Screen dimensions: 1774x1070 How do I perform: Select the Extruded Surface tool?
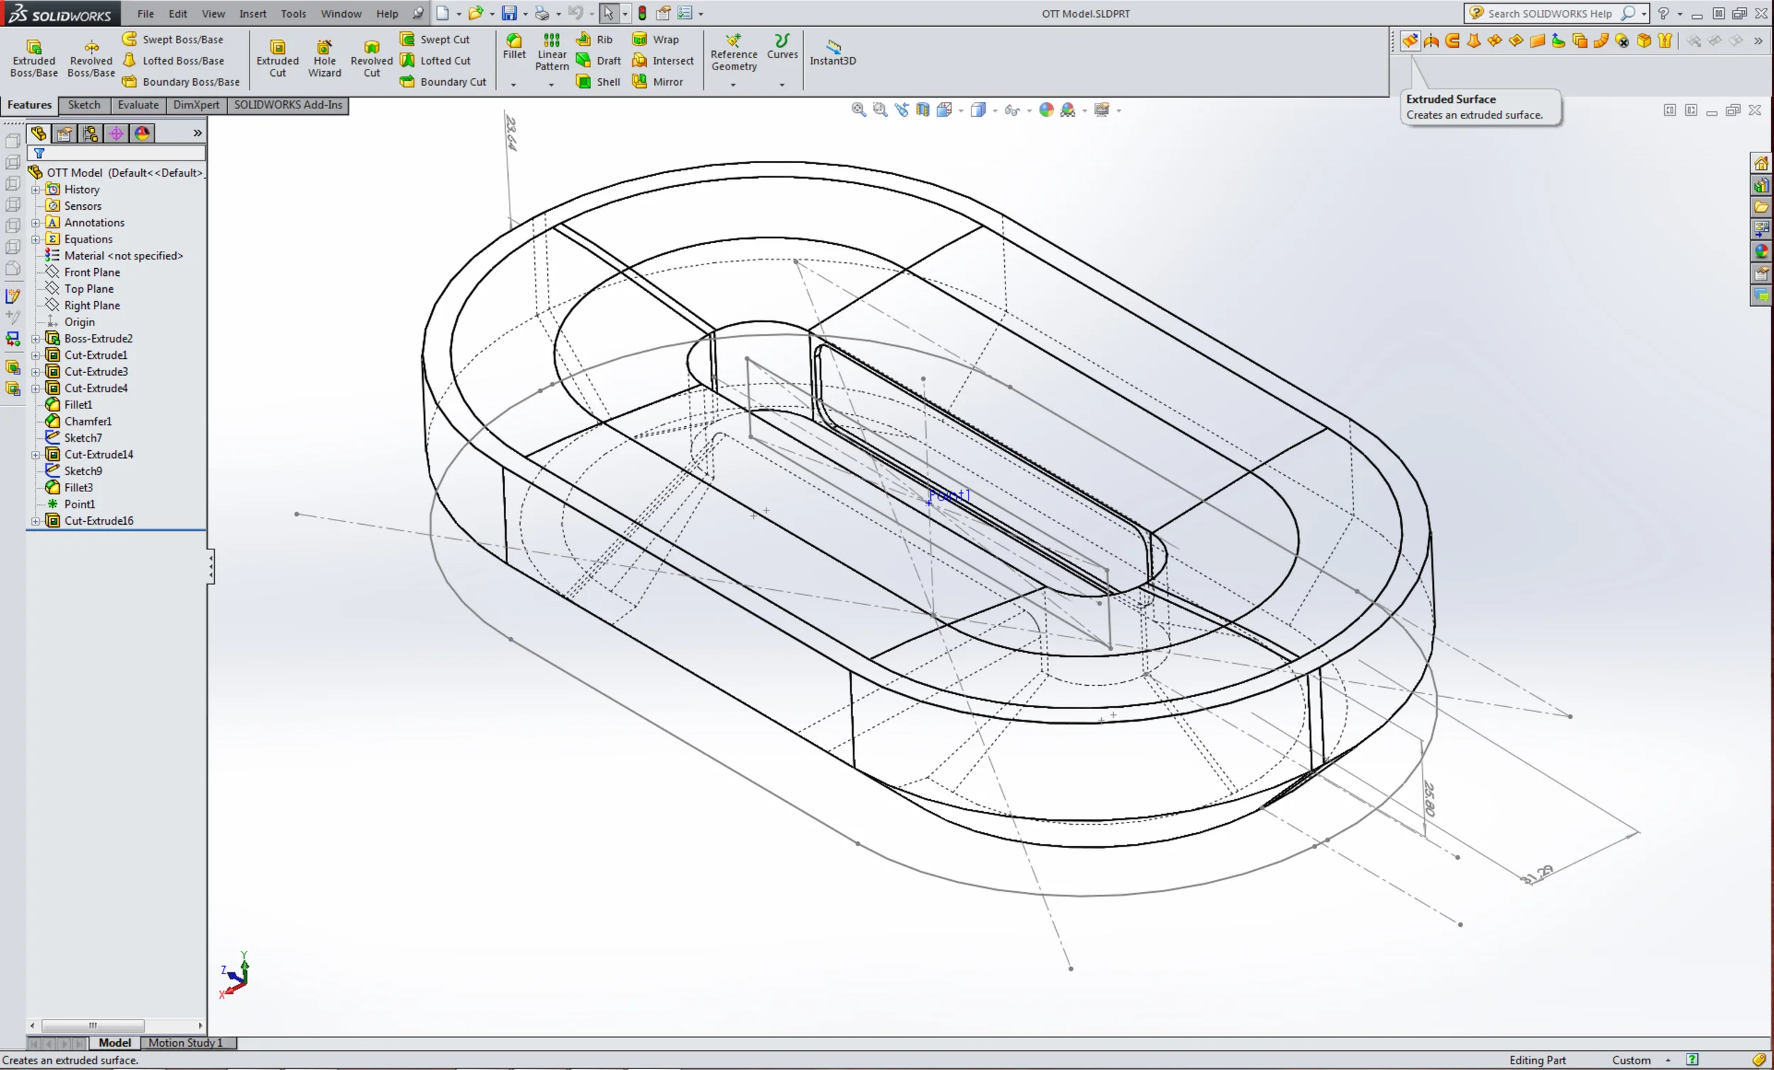click(1410, 41)
